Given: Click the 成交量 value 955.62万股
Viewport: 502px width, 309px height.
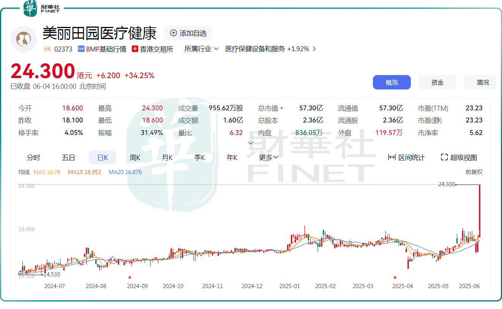Looking at the screenshot, I should pos(226,108).
